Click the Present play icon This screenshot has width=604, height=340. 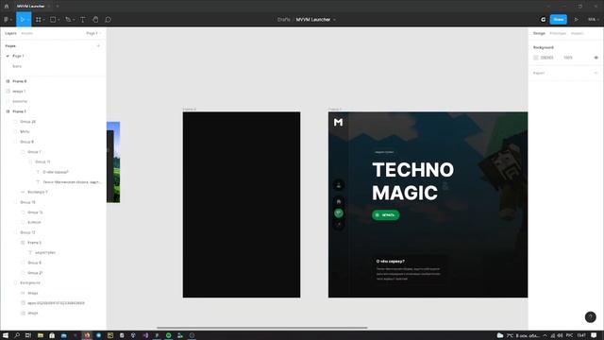[x=577, y=19]
